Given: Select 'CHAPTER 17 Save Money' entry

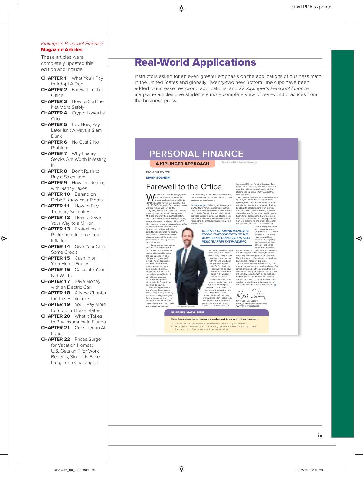Looking at the screenshot, I should pyautogui.click(x=71, y=284).
